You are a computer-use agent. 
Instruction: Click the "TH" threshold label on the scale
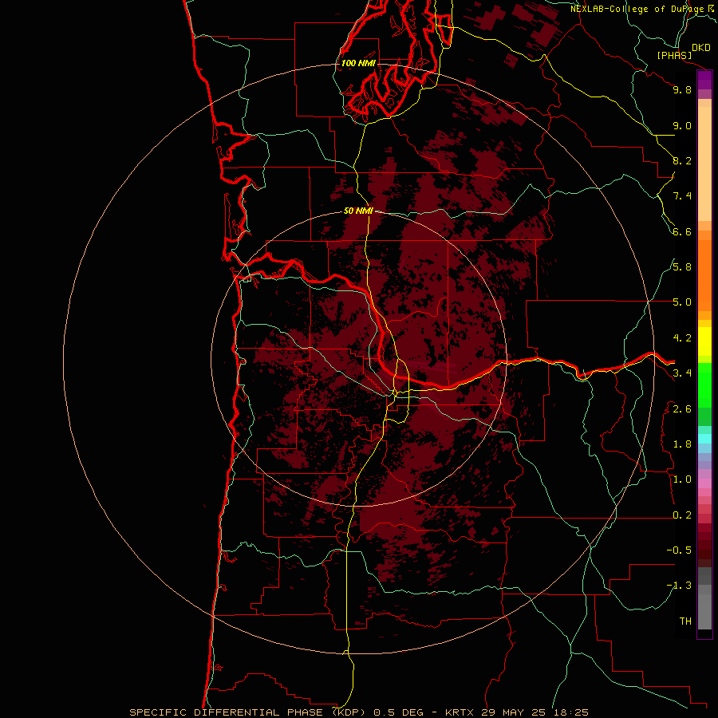(x=685, y=621)
